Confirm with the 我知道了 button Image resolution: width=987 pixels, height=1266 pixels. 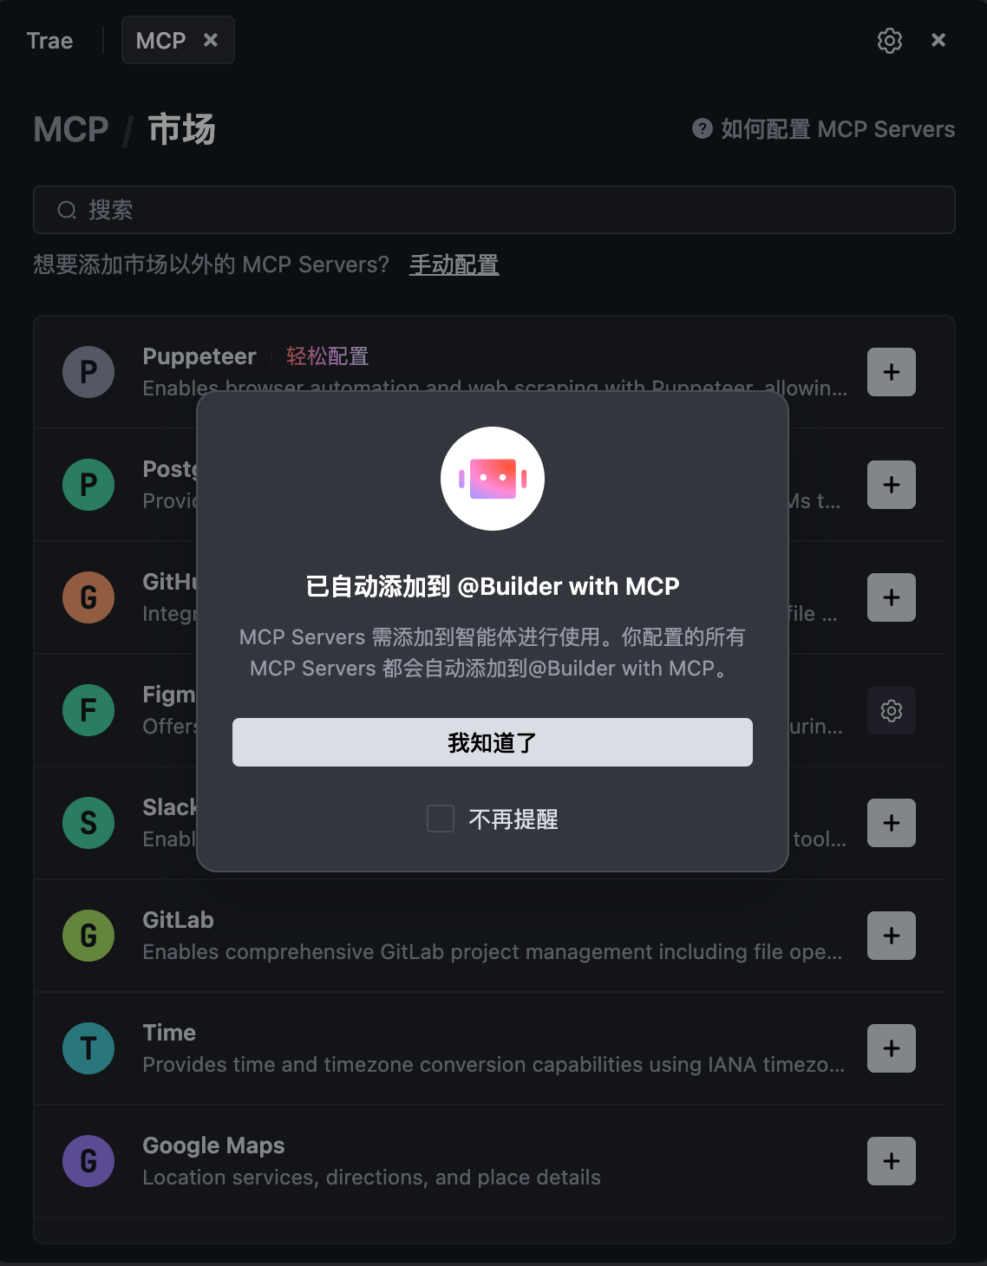493,742
